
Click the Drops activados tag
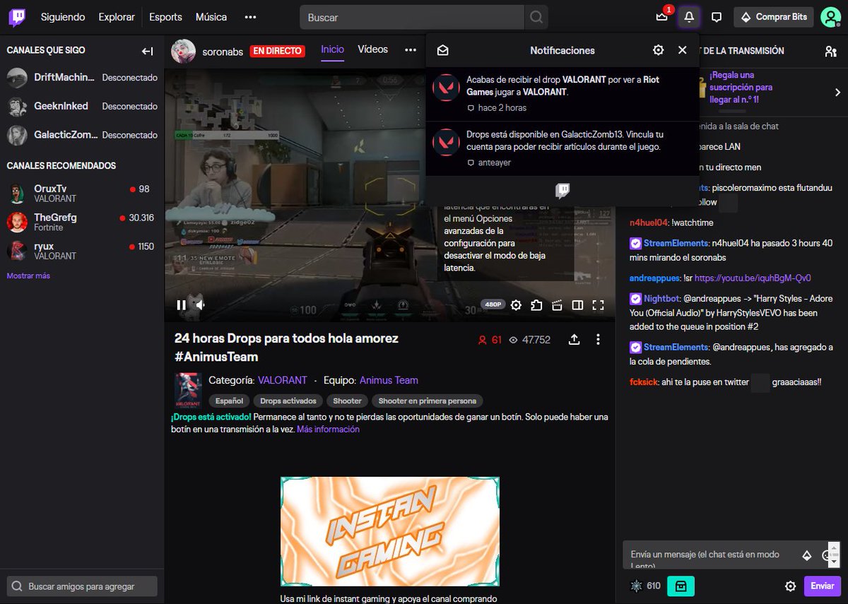[288, 401]
